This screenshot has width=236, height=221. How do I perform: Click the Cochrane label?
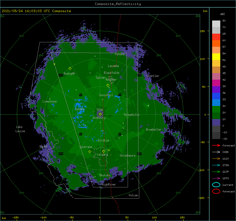(86, 147)
